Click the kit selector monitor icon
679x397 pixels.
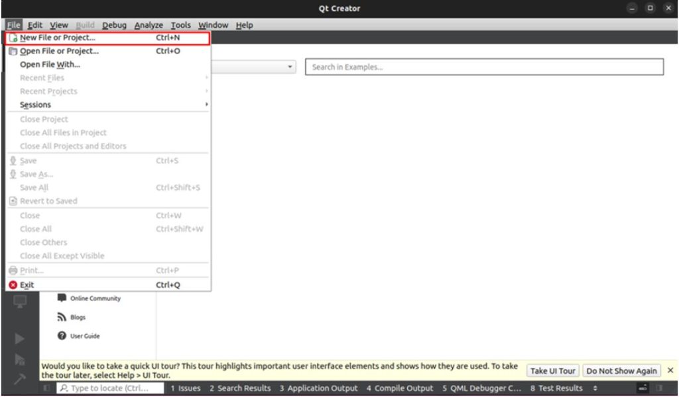[20, 301]
